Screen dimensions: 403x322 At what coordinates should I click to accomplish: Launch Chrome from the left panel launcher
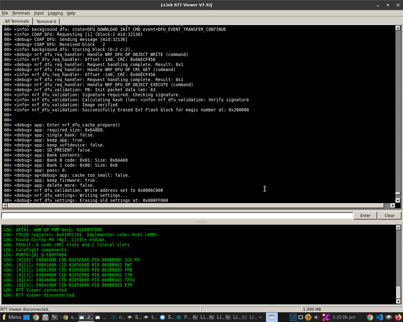tap(36, 317)
